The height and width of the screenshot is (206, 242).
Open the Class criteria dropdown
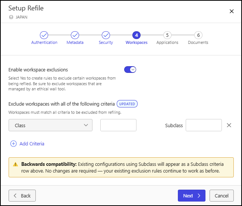click(50, 125)
